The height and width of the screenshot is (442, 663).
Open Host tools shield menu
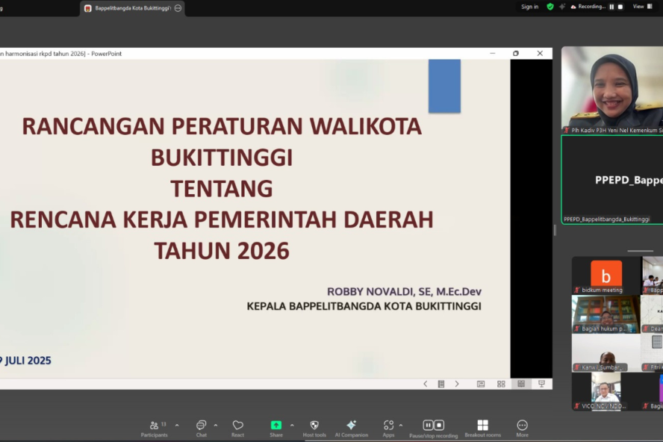click(x=314, y=428)
